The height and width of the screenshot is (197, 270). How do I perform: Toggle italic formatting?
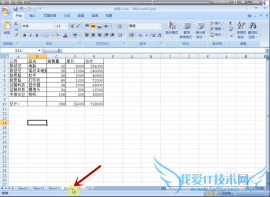coord(31,35)
